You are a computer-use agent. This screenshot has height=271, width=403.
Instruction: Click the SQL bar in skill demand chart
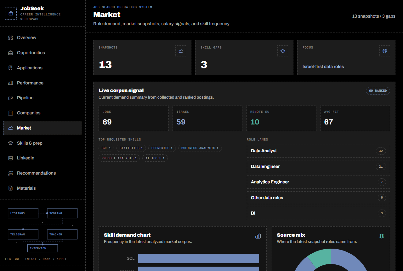[x=198, y=258]
